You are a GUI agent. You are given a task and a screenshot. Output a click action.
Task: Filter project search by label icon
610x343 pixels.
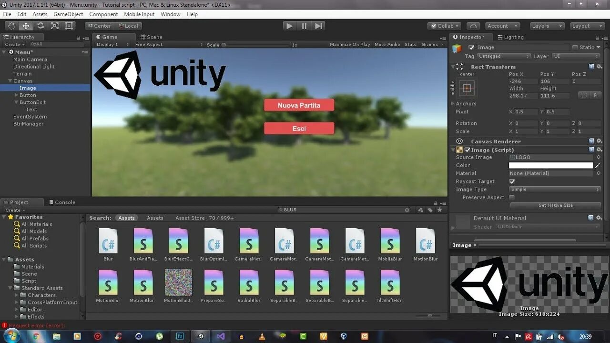coord(430,210)
